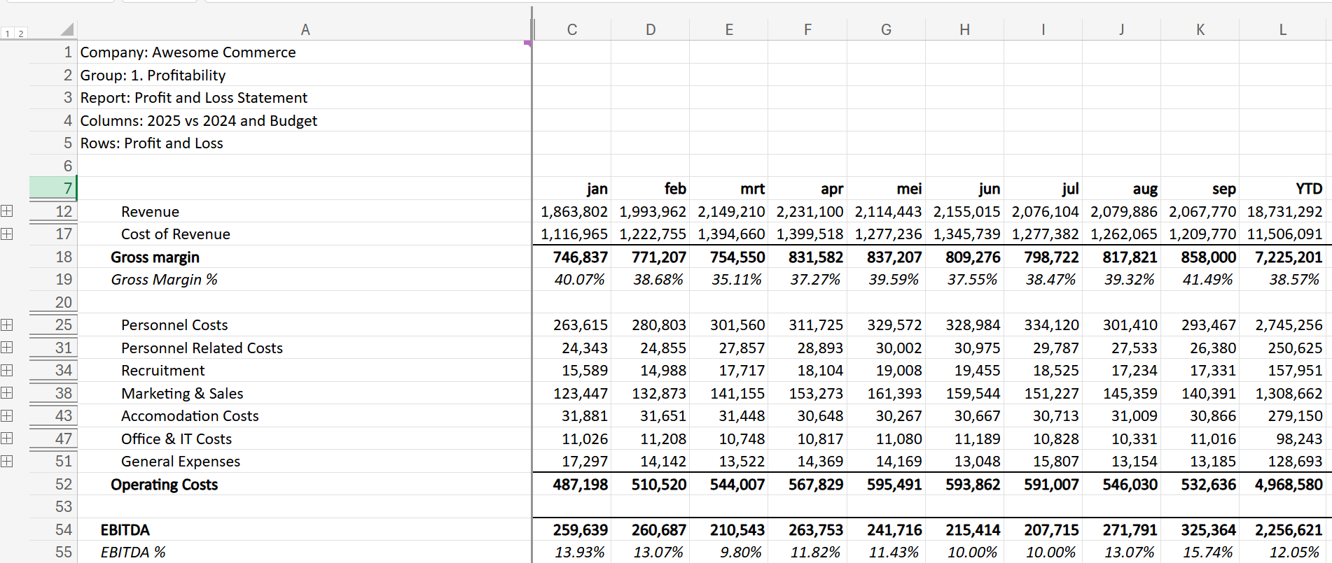This screenshot has width=1332, height=563.
Task: Select General Expenses value 15,807
Action: 1043,461
